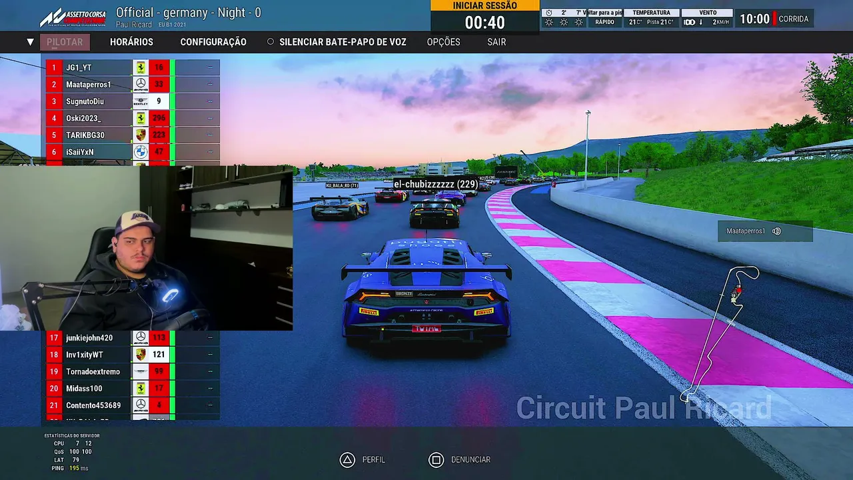Select driver Contento453689 in the standings
This screenshot has width=853, height=480.
point(133,405)
